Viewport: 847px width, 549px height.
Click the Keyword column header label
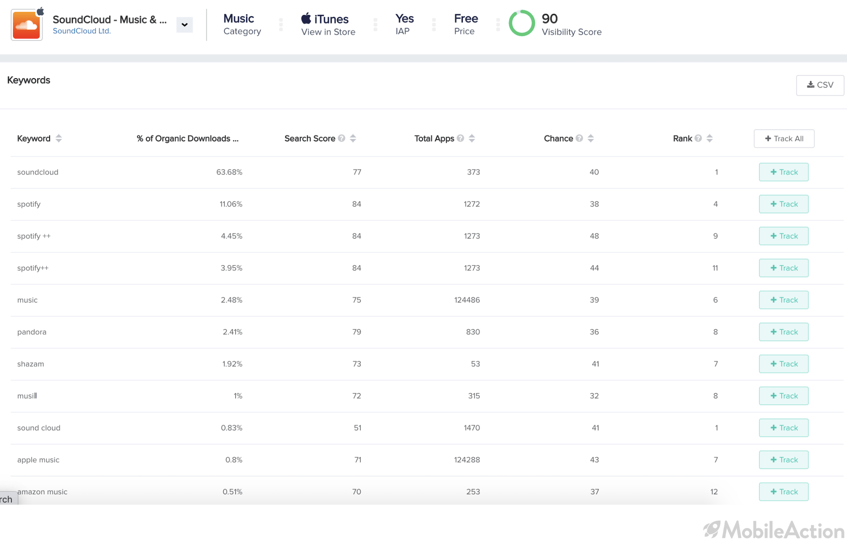pyautogui.click(x=34, y=138)
